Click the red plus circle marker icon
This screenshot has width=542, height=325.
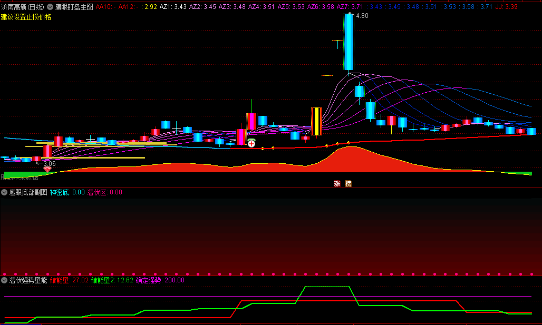tap(251, 143)
